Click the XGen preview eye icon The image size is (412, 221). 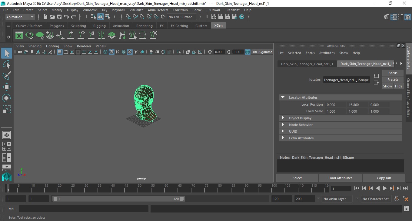click(29, 35)
